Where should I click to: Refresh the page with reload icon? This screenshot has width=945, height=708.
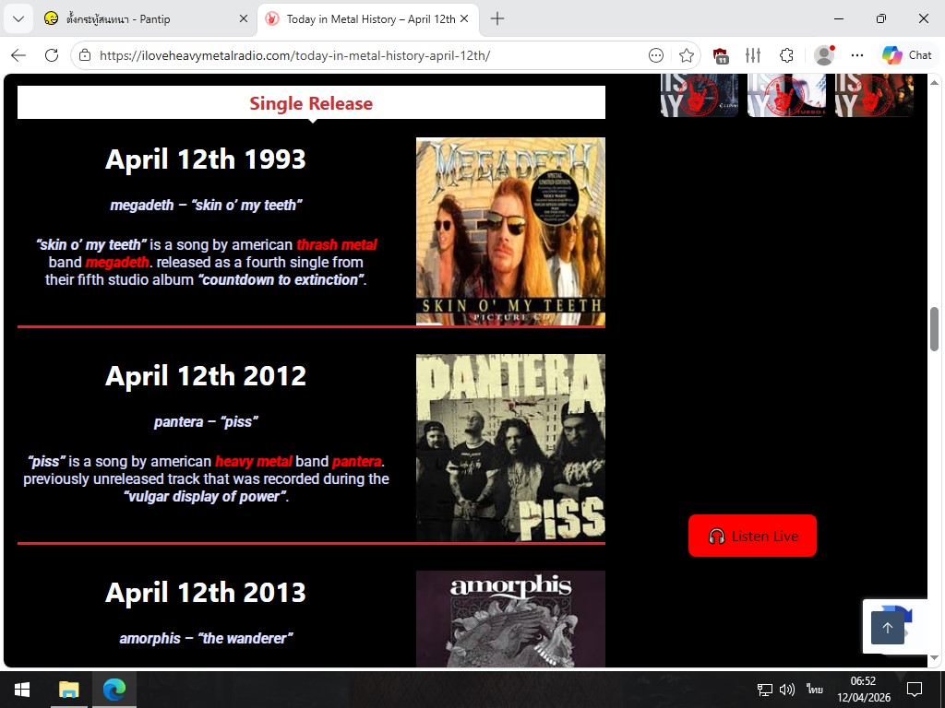(52, 55)
